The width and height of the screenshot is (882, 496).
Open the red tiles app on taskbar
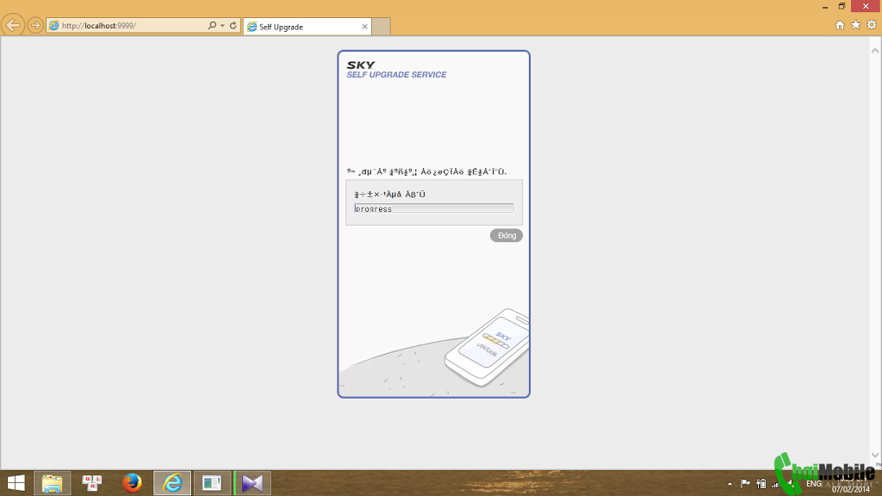pos(91,483)
